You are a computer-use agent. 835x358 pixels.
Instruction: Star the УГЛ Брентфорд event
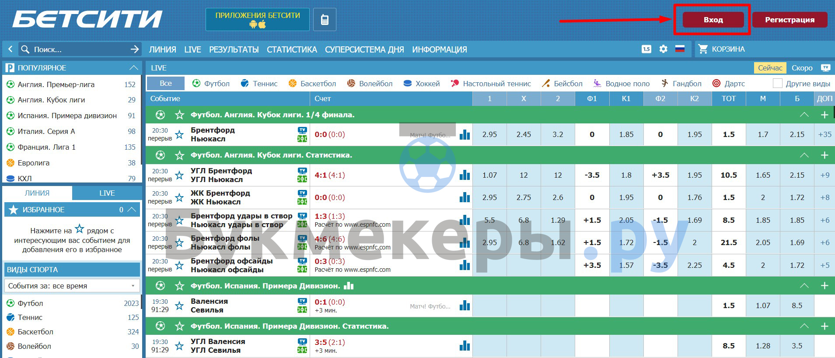(179, 175)
